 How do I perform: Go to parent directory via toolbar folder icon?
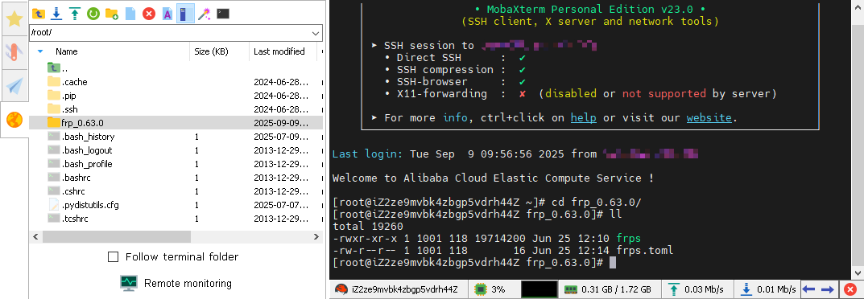click(x=39, y=14)
